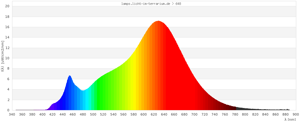
Task: Click the x-axis label 900
Action: [x=296, y=114]
